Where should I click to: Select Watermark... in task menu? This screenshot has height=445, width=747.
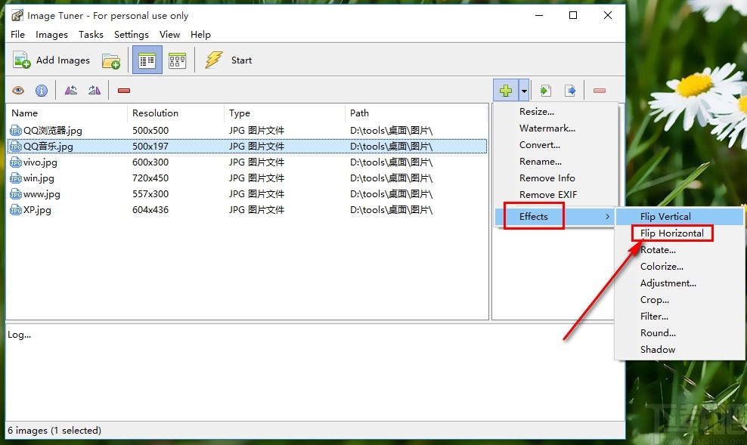pos(547,128)
